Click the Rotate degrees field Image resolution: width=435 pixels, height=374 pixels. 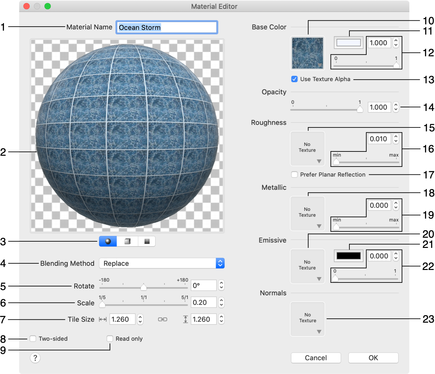[204, 285]
